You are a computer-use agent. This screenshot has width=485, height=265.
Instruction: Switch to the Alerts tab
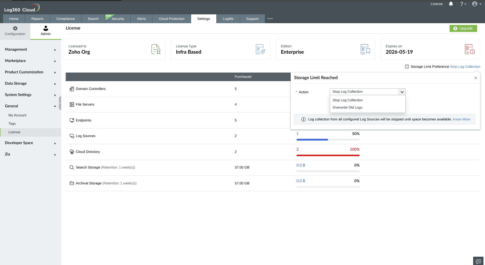(x=142, y=19)
